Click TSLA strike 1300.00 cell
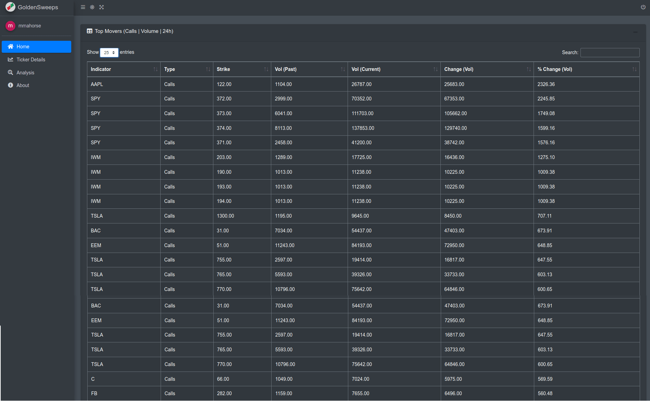The height and width of the screenshot is (401, 650). 242,216
